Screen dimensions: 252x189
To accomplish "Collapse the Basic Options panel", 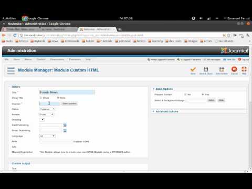I will coord(164,89).
